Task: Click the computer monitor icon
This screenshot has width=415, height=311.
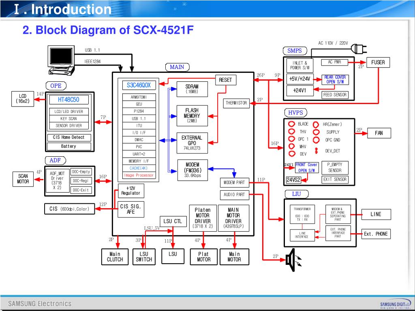Action: pos(62,60)
